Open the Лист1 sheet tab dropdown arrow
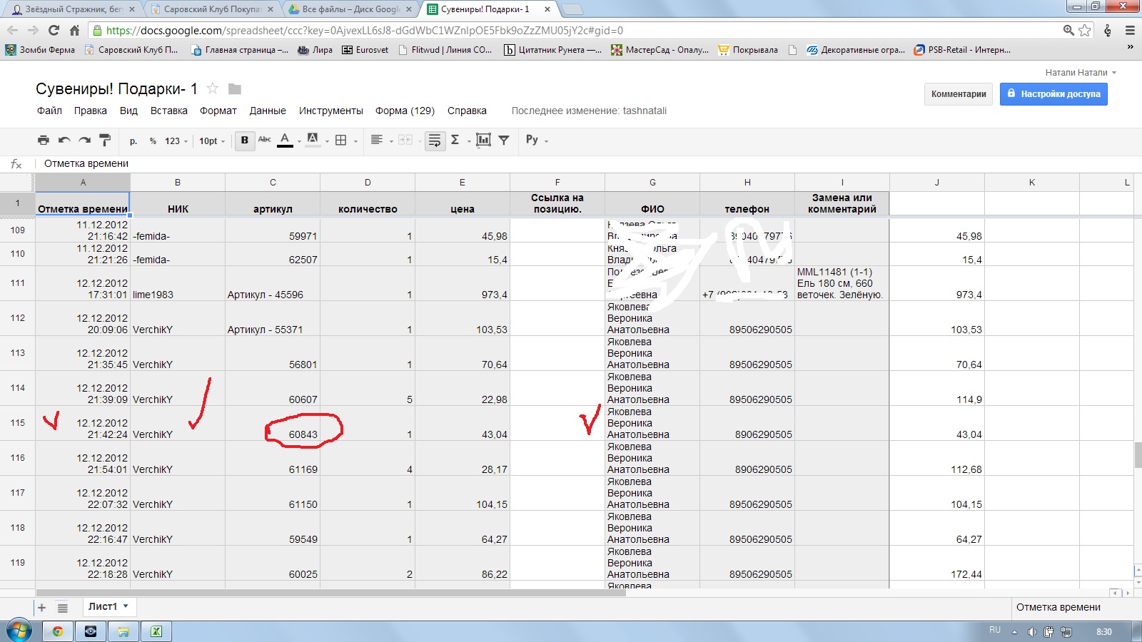 (126, 606)
